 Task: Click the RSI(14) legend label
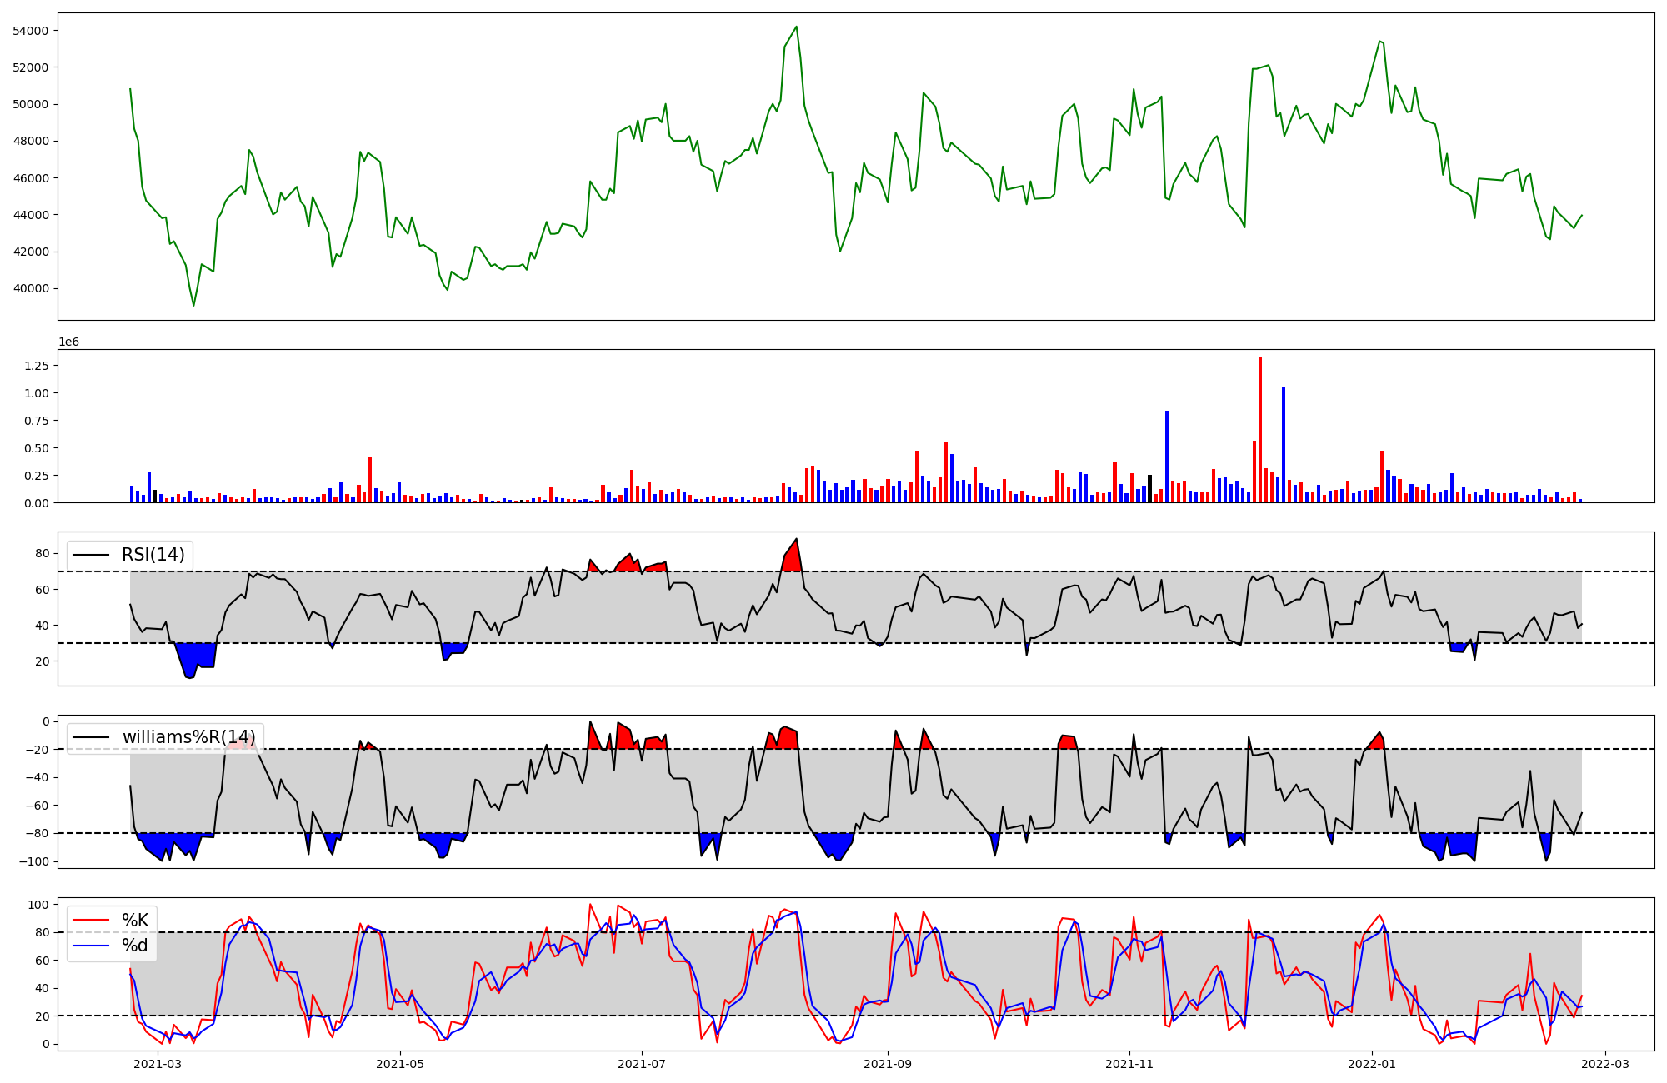(x=153, y=555)
